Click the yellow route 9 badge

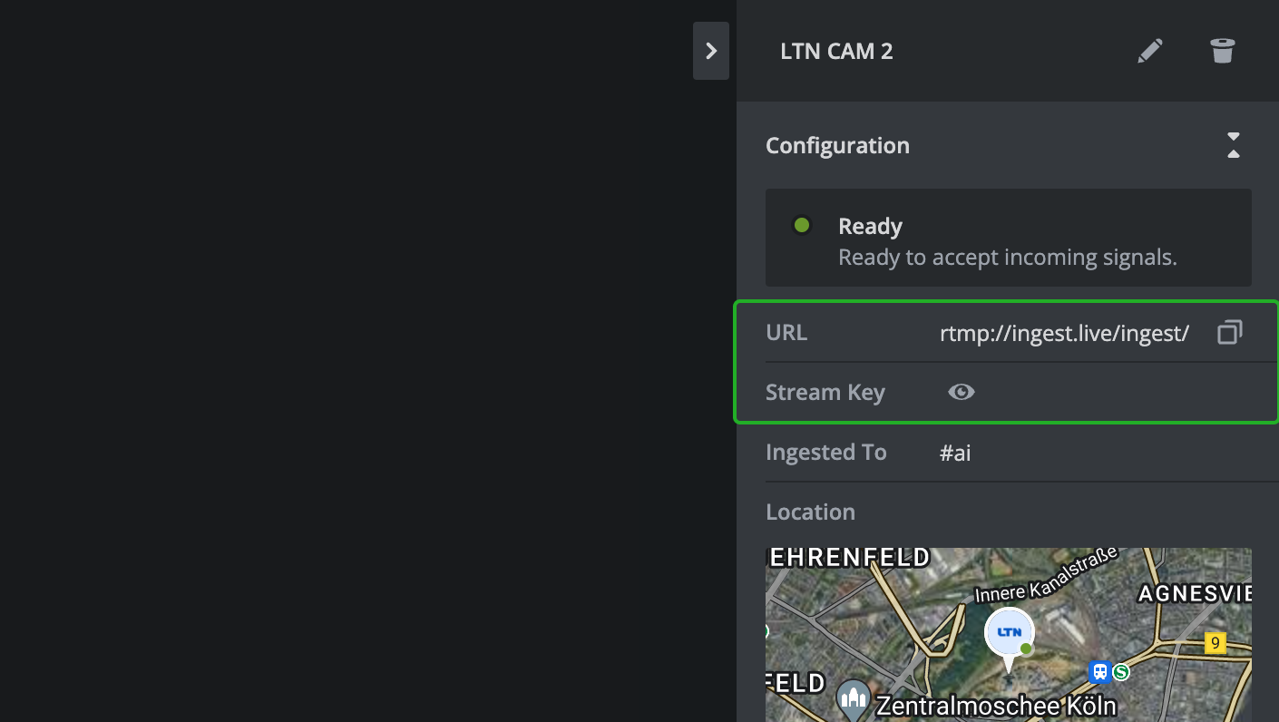coord(1215,644)
